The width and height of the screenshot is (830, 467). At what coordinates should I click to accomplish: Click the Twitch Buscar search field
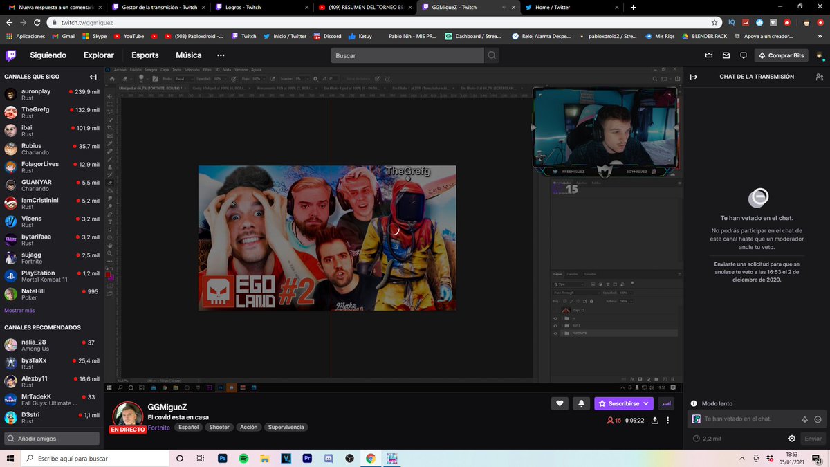[407, 55]
